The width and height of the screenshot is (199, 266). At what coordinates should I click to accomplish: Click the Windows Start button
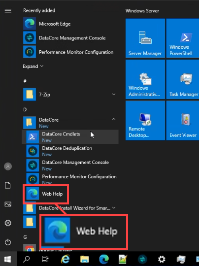[8, 259]
